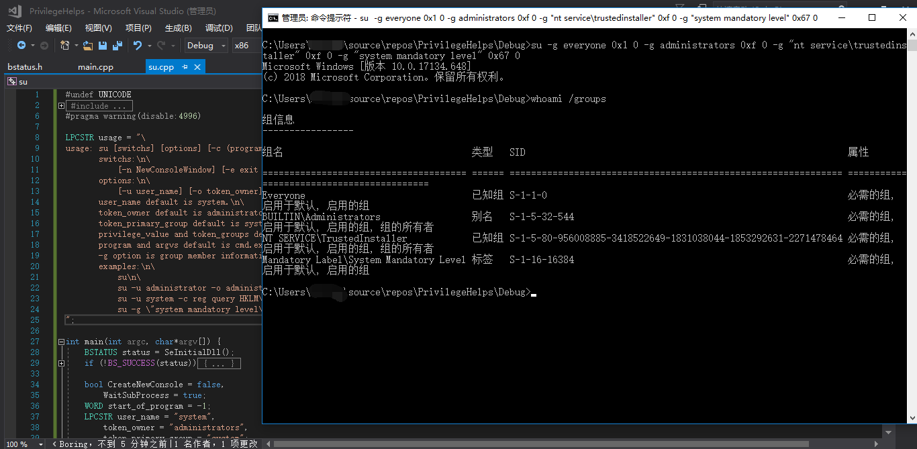Undo the last edit using the undo arrow
Viewport: 917px width, 449px height.
point(137,46)
